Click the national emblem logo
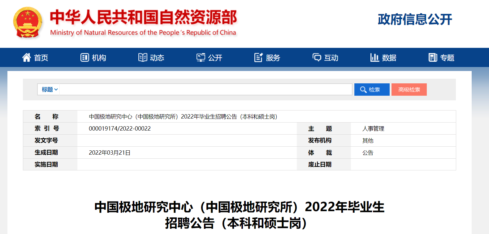The width and height of the screenshot is (489, 234). pyautogui.click(x=28, y=22)
